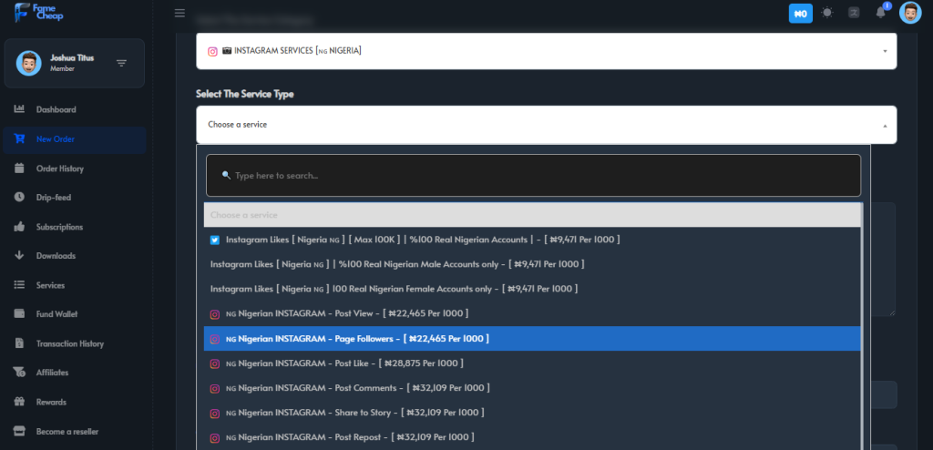Click the wallet balance ₦0 button
The image size is (933, 450).
coord(800,13)
